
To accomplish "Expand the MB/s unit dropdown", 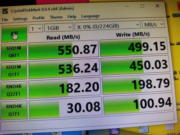I will coord(153,24).
